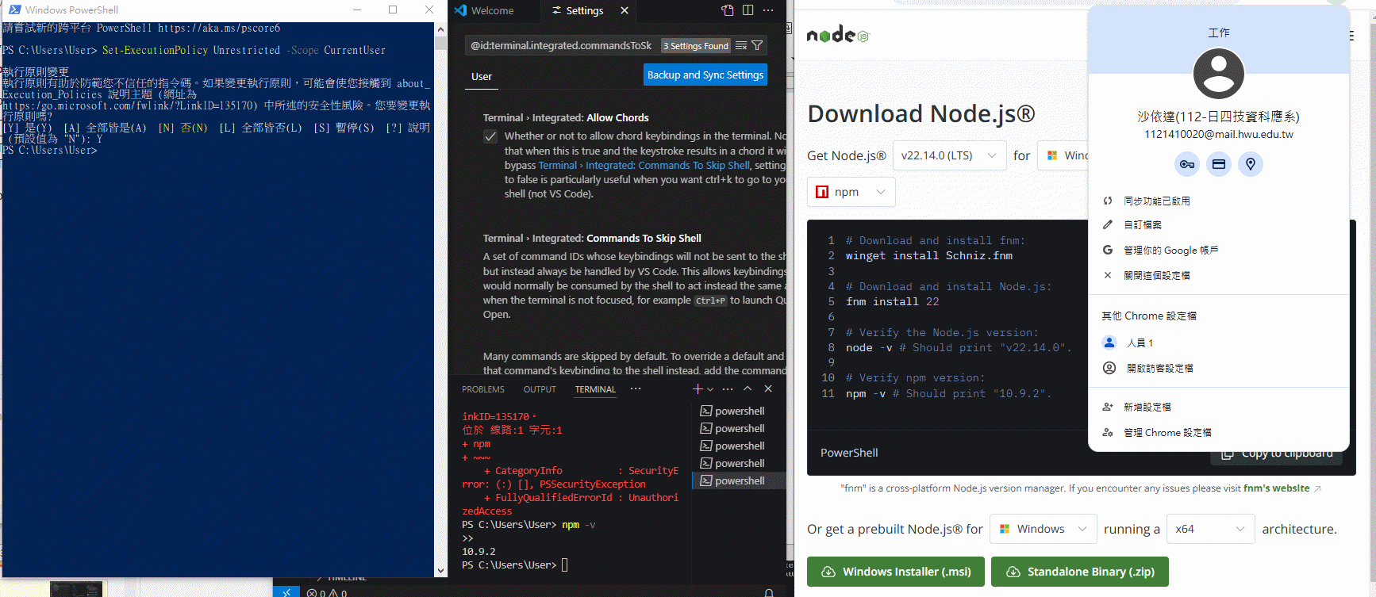Download the Windows Installer (.msi)
The width and height of the screenshot is (1376, 597).
click(x=895, y=572)
